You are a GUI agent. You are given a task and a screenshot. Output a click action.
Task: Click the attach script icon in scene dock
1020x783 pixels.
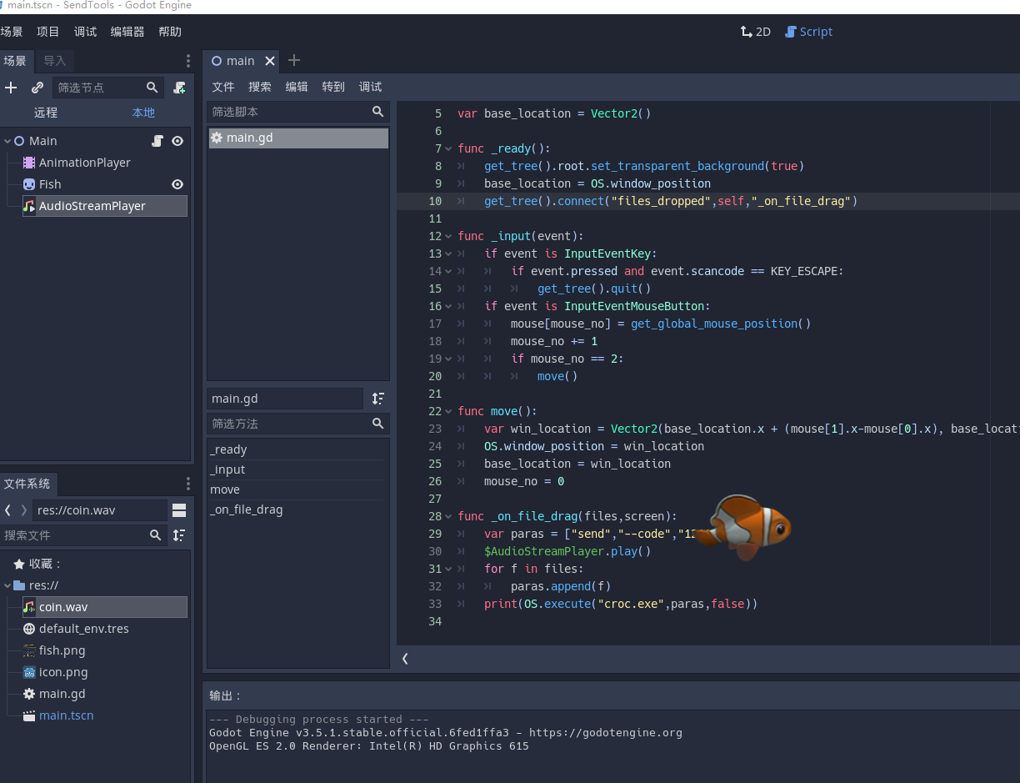[179, 88]
